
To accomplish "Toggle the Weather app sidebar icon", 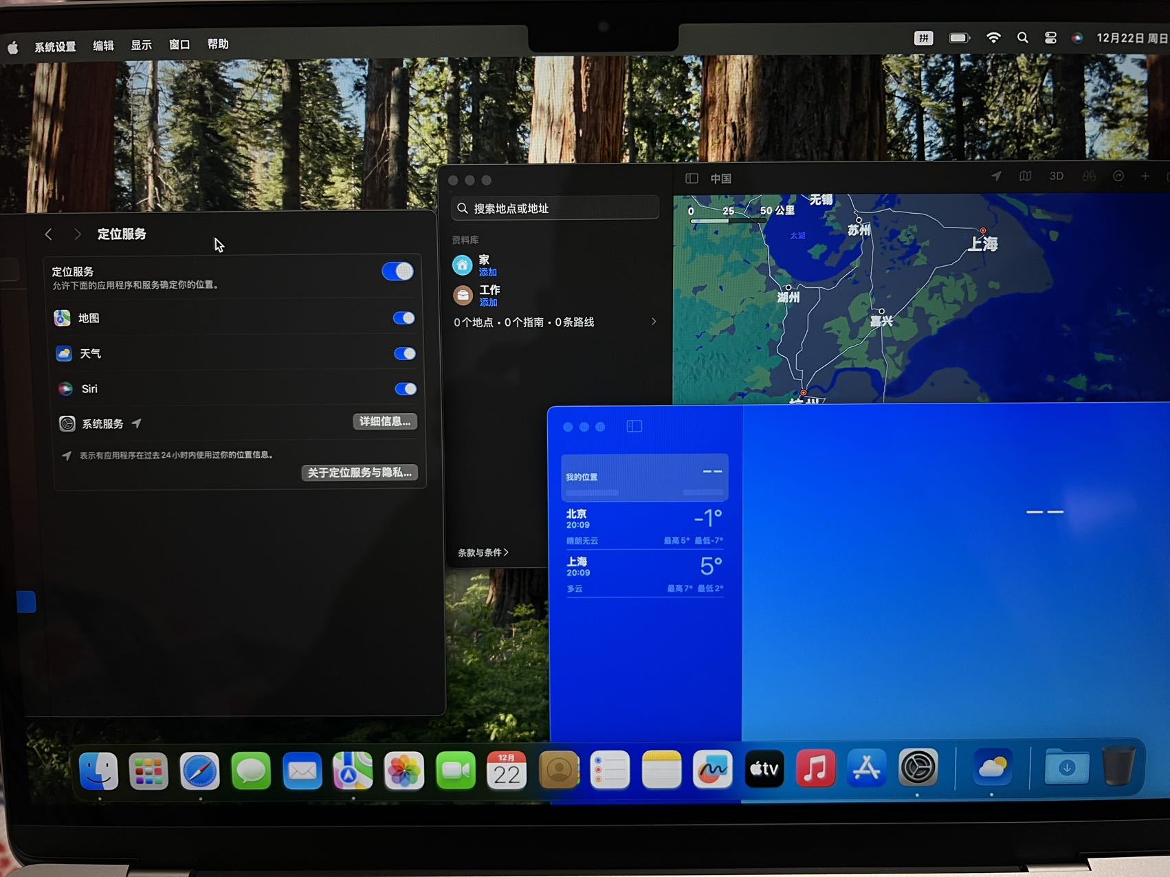I will [x=634, y=427].
